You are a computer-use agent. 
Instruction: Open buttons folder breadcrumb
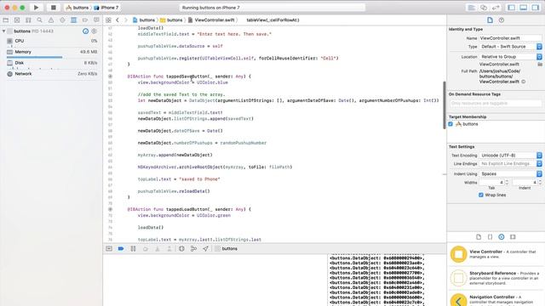171,20
